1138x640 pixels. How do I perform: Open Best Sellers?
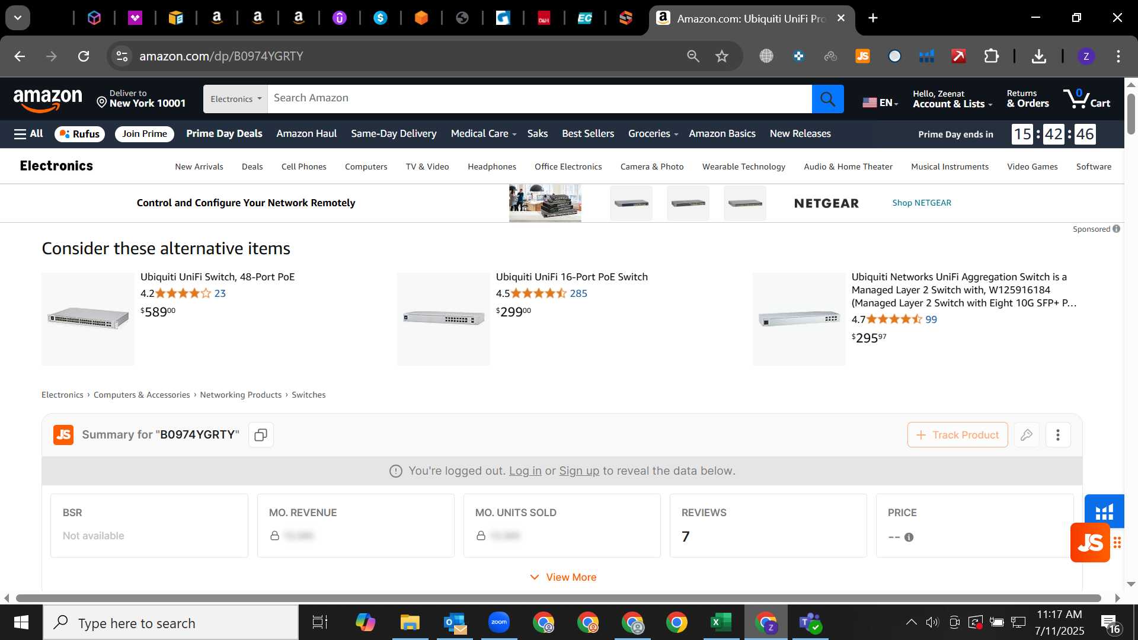588,134
